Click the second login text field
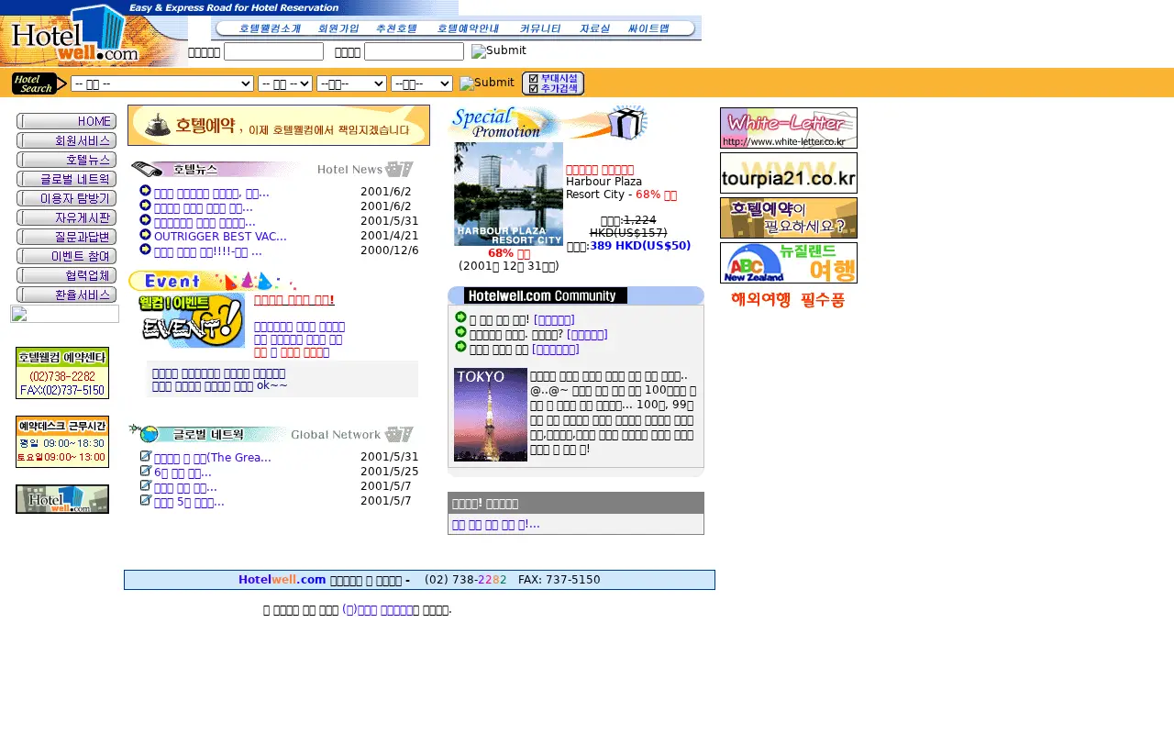Viewport: 1174px width, 734px height. click(414, 51)
